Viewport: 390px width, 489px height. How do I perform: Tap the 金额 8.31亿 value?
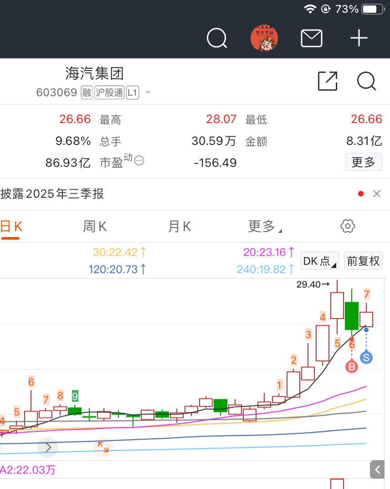[364, 141]
